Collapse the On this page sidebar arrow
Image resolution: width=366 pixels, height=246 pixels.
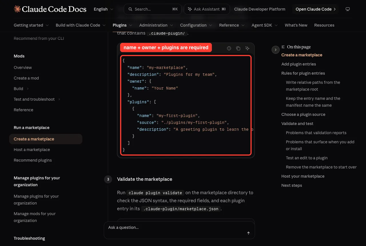275,50
